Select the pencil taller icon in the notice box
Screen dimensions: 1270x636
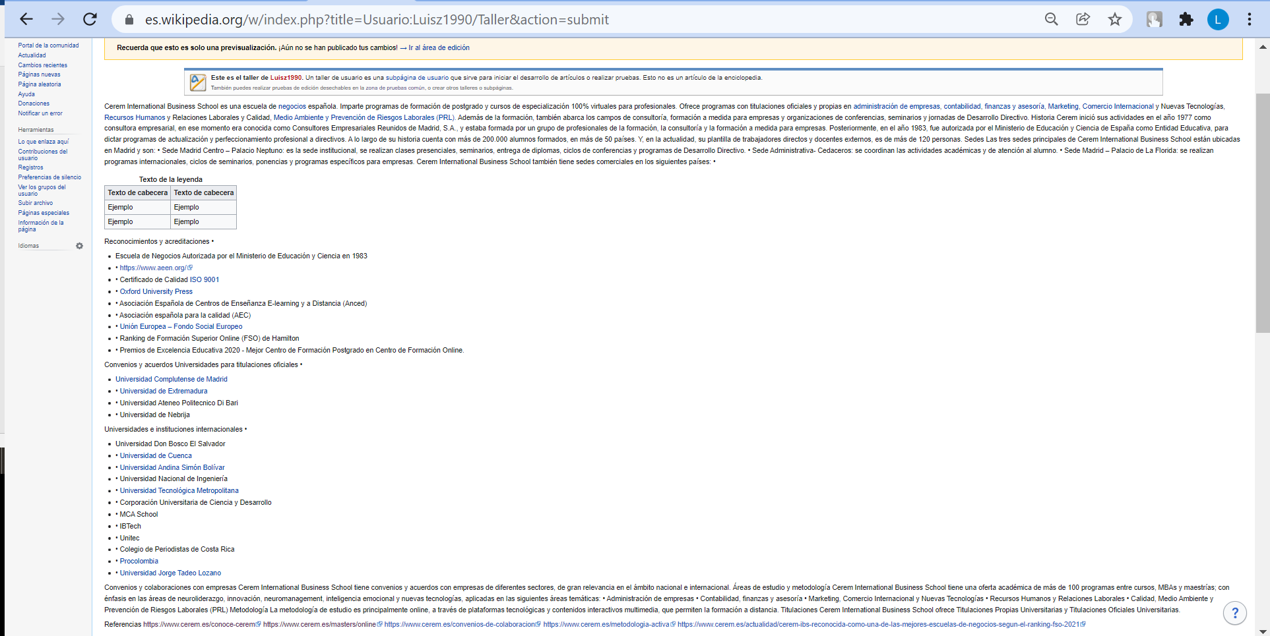198,82
